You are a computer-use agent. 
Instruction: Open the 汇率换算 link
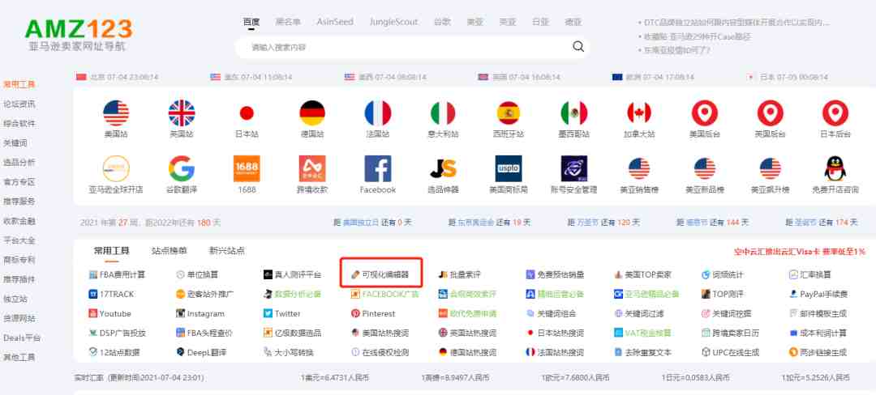pyautogui.click(x=810, y=274)
